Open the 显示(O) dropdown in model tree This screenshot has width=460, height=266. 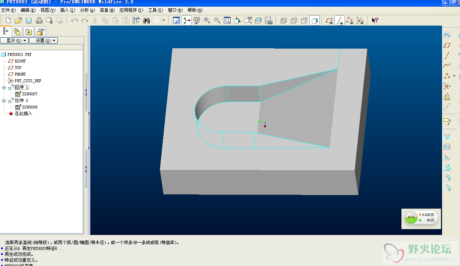(15, 41)
